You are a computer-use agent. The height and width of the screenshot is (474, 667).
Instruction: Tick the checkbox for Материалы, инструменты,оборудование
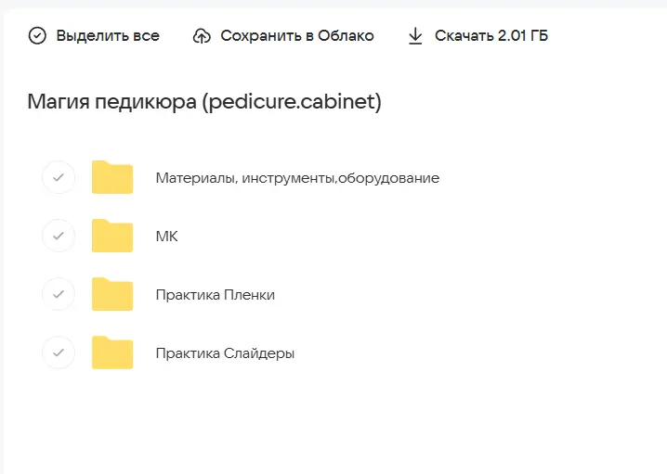click(59, 177)
